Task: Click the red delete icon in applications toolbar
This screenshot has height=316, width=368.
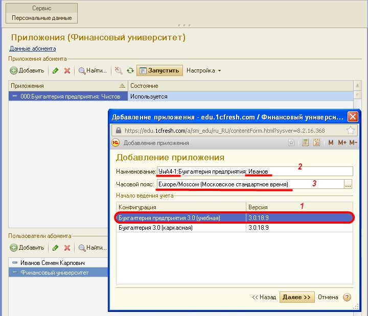Action: 67,70
